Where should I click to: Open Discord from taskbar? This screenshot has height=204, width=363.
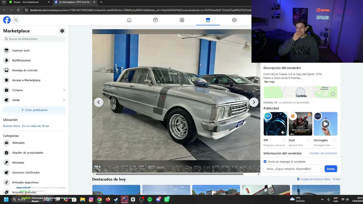click(x=158, y=199)
